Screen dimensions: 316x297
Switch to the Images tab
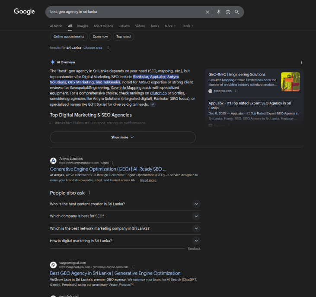tap(83, 26)
